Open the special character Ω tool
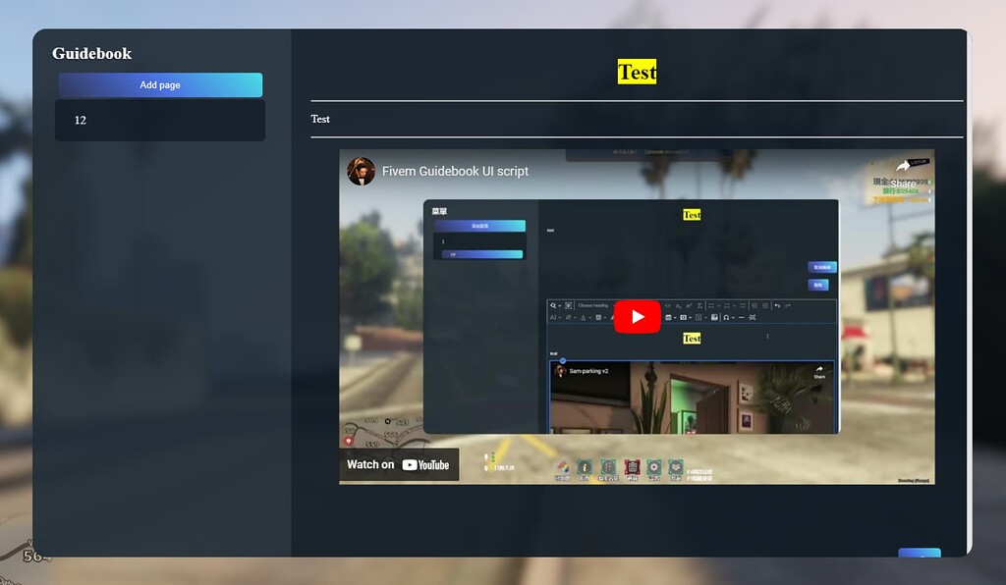 [x=725, y=317]
